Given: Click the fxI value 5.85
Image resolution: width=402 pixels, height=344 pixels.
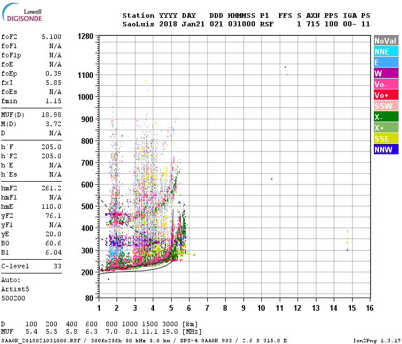Looking at the screenshot, I should (53, 83).
